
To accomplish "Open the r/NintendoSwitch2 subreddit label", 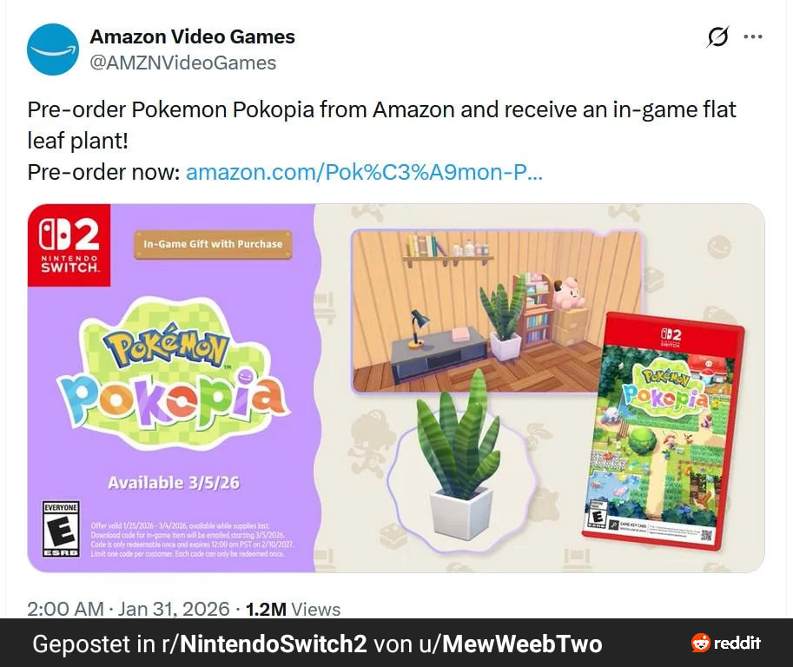I will pos(264,644).
